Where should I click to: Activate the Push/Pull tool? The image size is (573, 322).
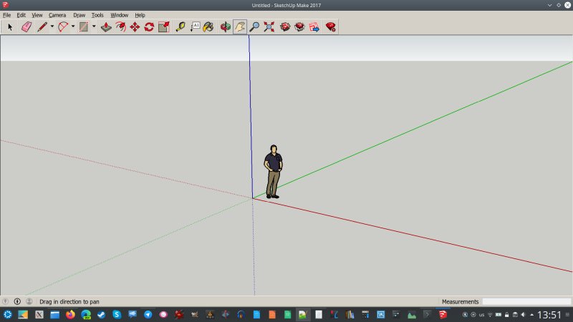click(106, 27)
